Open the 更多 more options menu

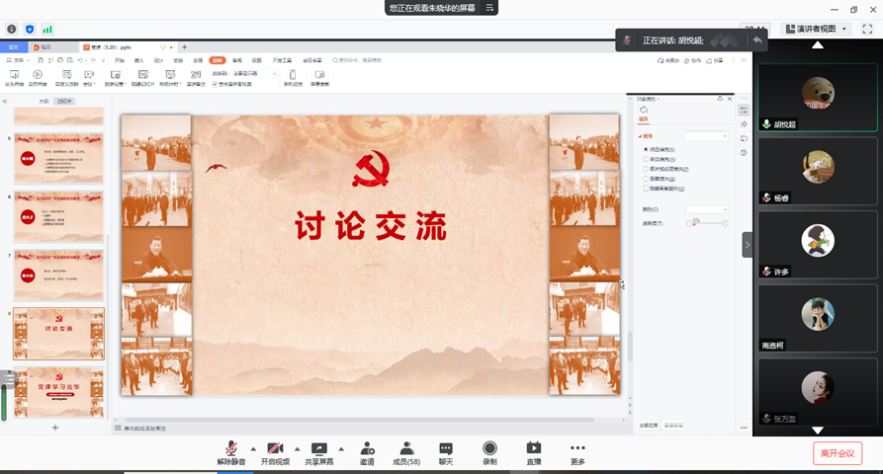point(577,449)
